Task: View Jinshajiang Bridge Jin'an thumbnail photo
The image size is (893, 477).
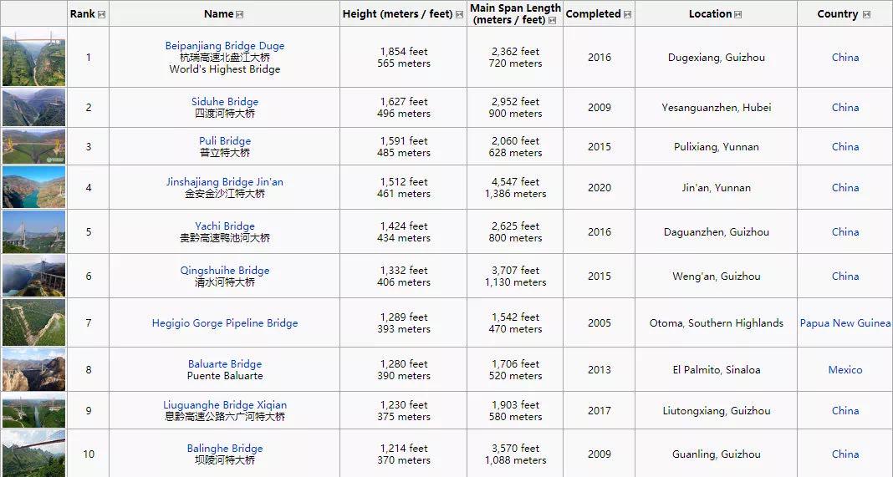Action: 33,187
